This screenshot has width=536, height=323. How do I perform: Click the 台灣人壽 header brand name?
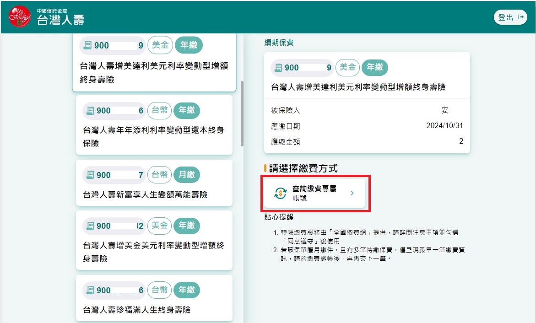(x=60, y=20)
